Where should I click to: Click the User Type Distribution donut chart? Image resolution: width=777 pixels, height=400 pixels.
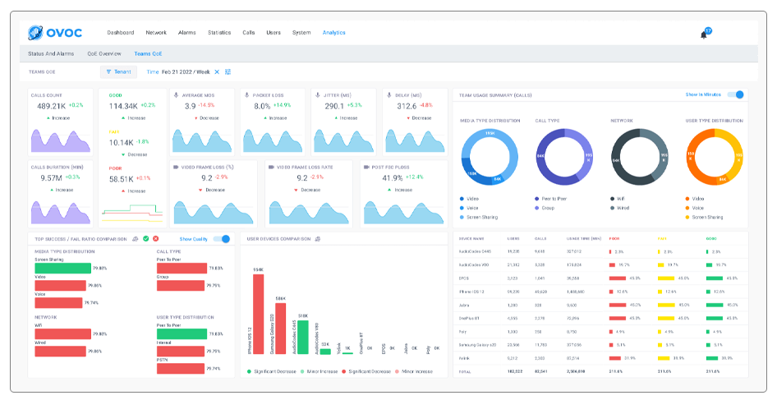point(715,157)
